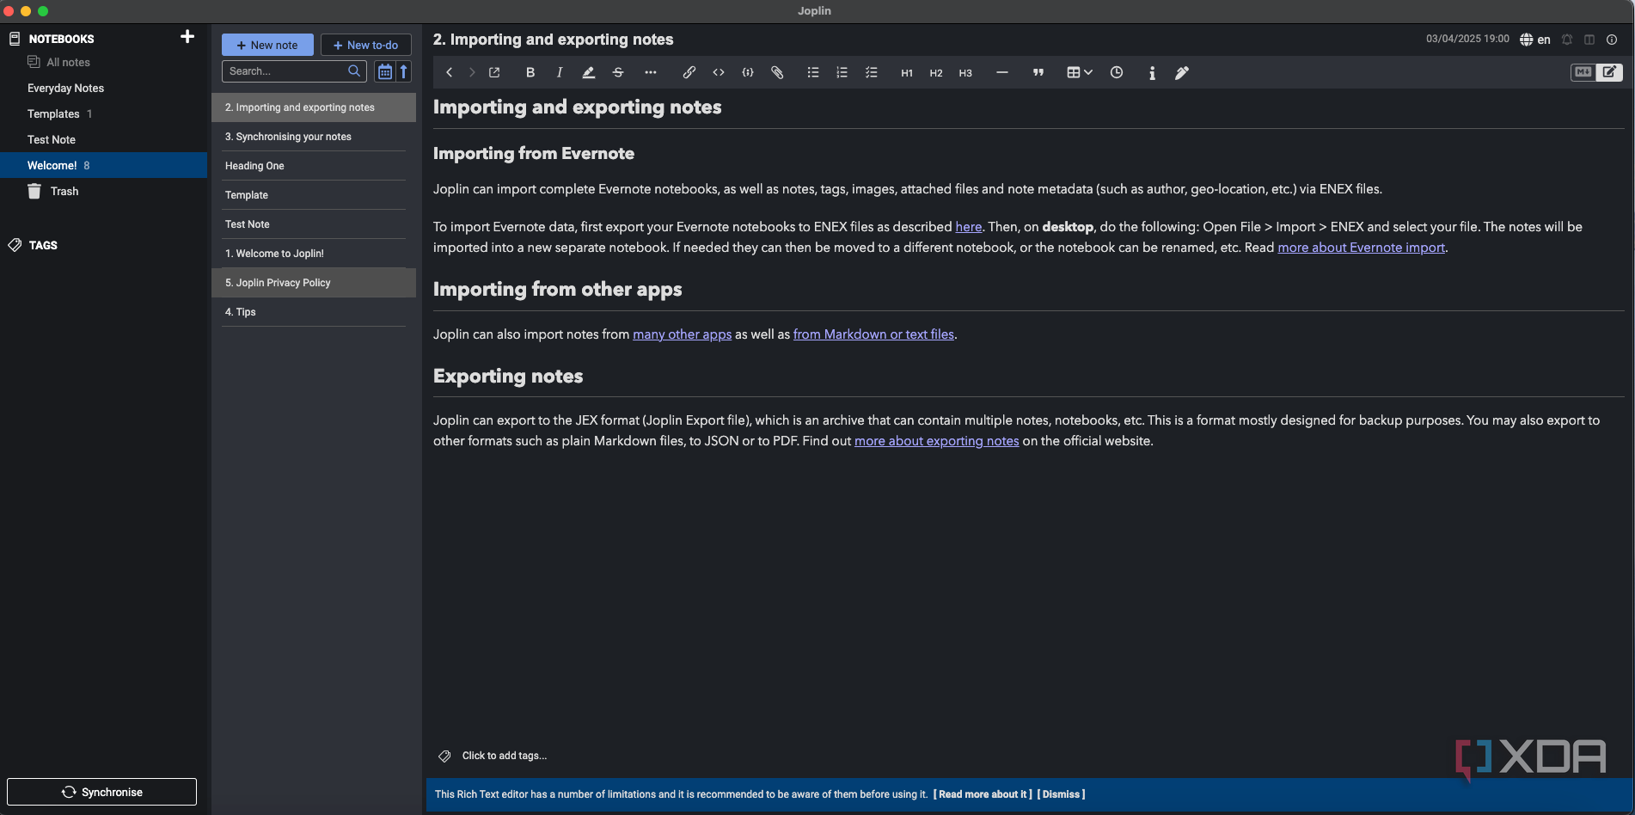1635x815 pixels.
Task: Insert a code block with braces icon
Action: [748, 73]
